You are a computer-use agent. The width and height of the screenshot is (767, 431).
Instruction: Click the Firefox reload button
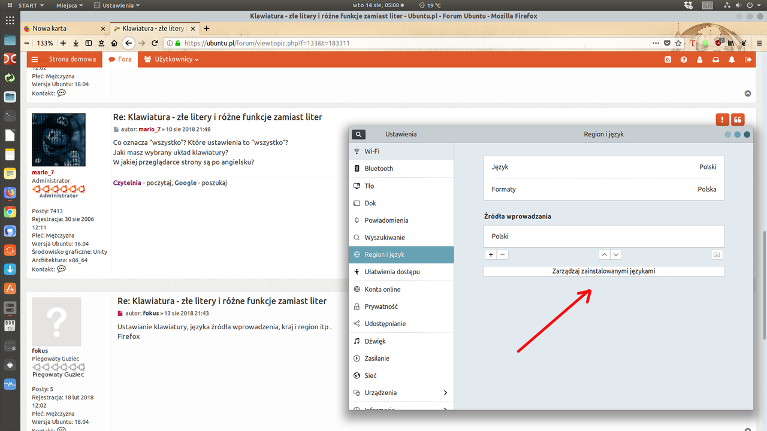[155, 43]
